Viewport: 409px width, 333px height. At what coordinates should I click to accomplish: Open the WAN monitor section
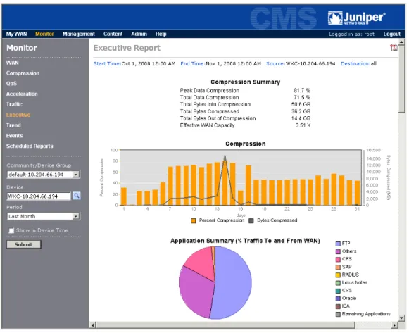pyautogui.click(x=13, y=63)
